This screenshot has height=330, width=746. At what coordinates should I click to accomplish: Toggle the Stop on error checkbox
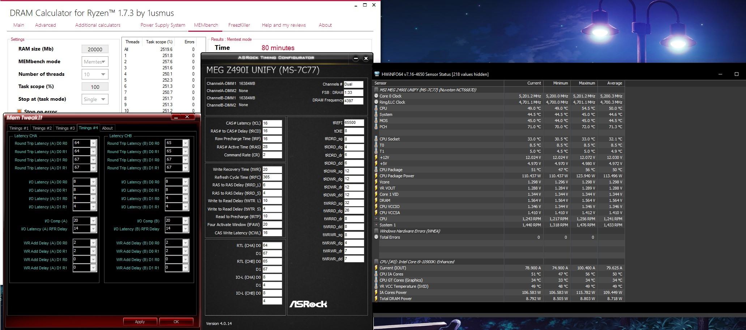[20, 112]
